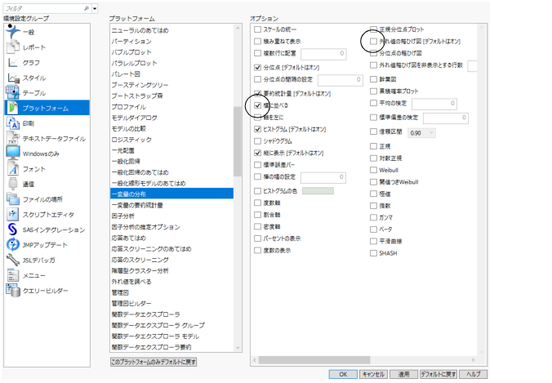Click the ヒストグラムの色 color swatch
The width and height of the screenshot is (552, 383).
pyautogui.click(x=318, y=191)
